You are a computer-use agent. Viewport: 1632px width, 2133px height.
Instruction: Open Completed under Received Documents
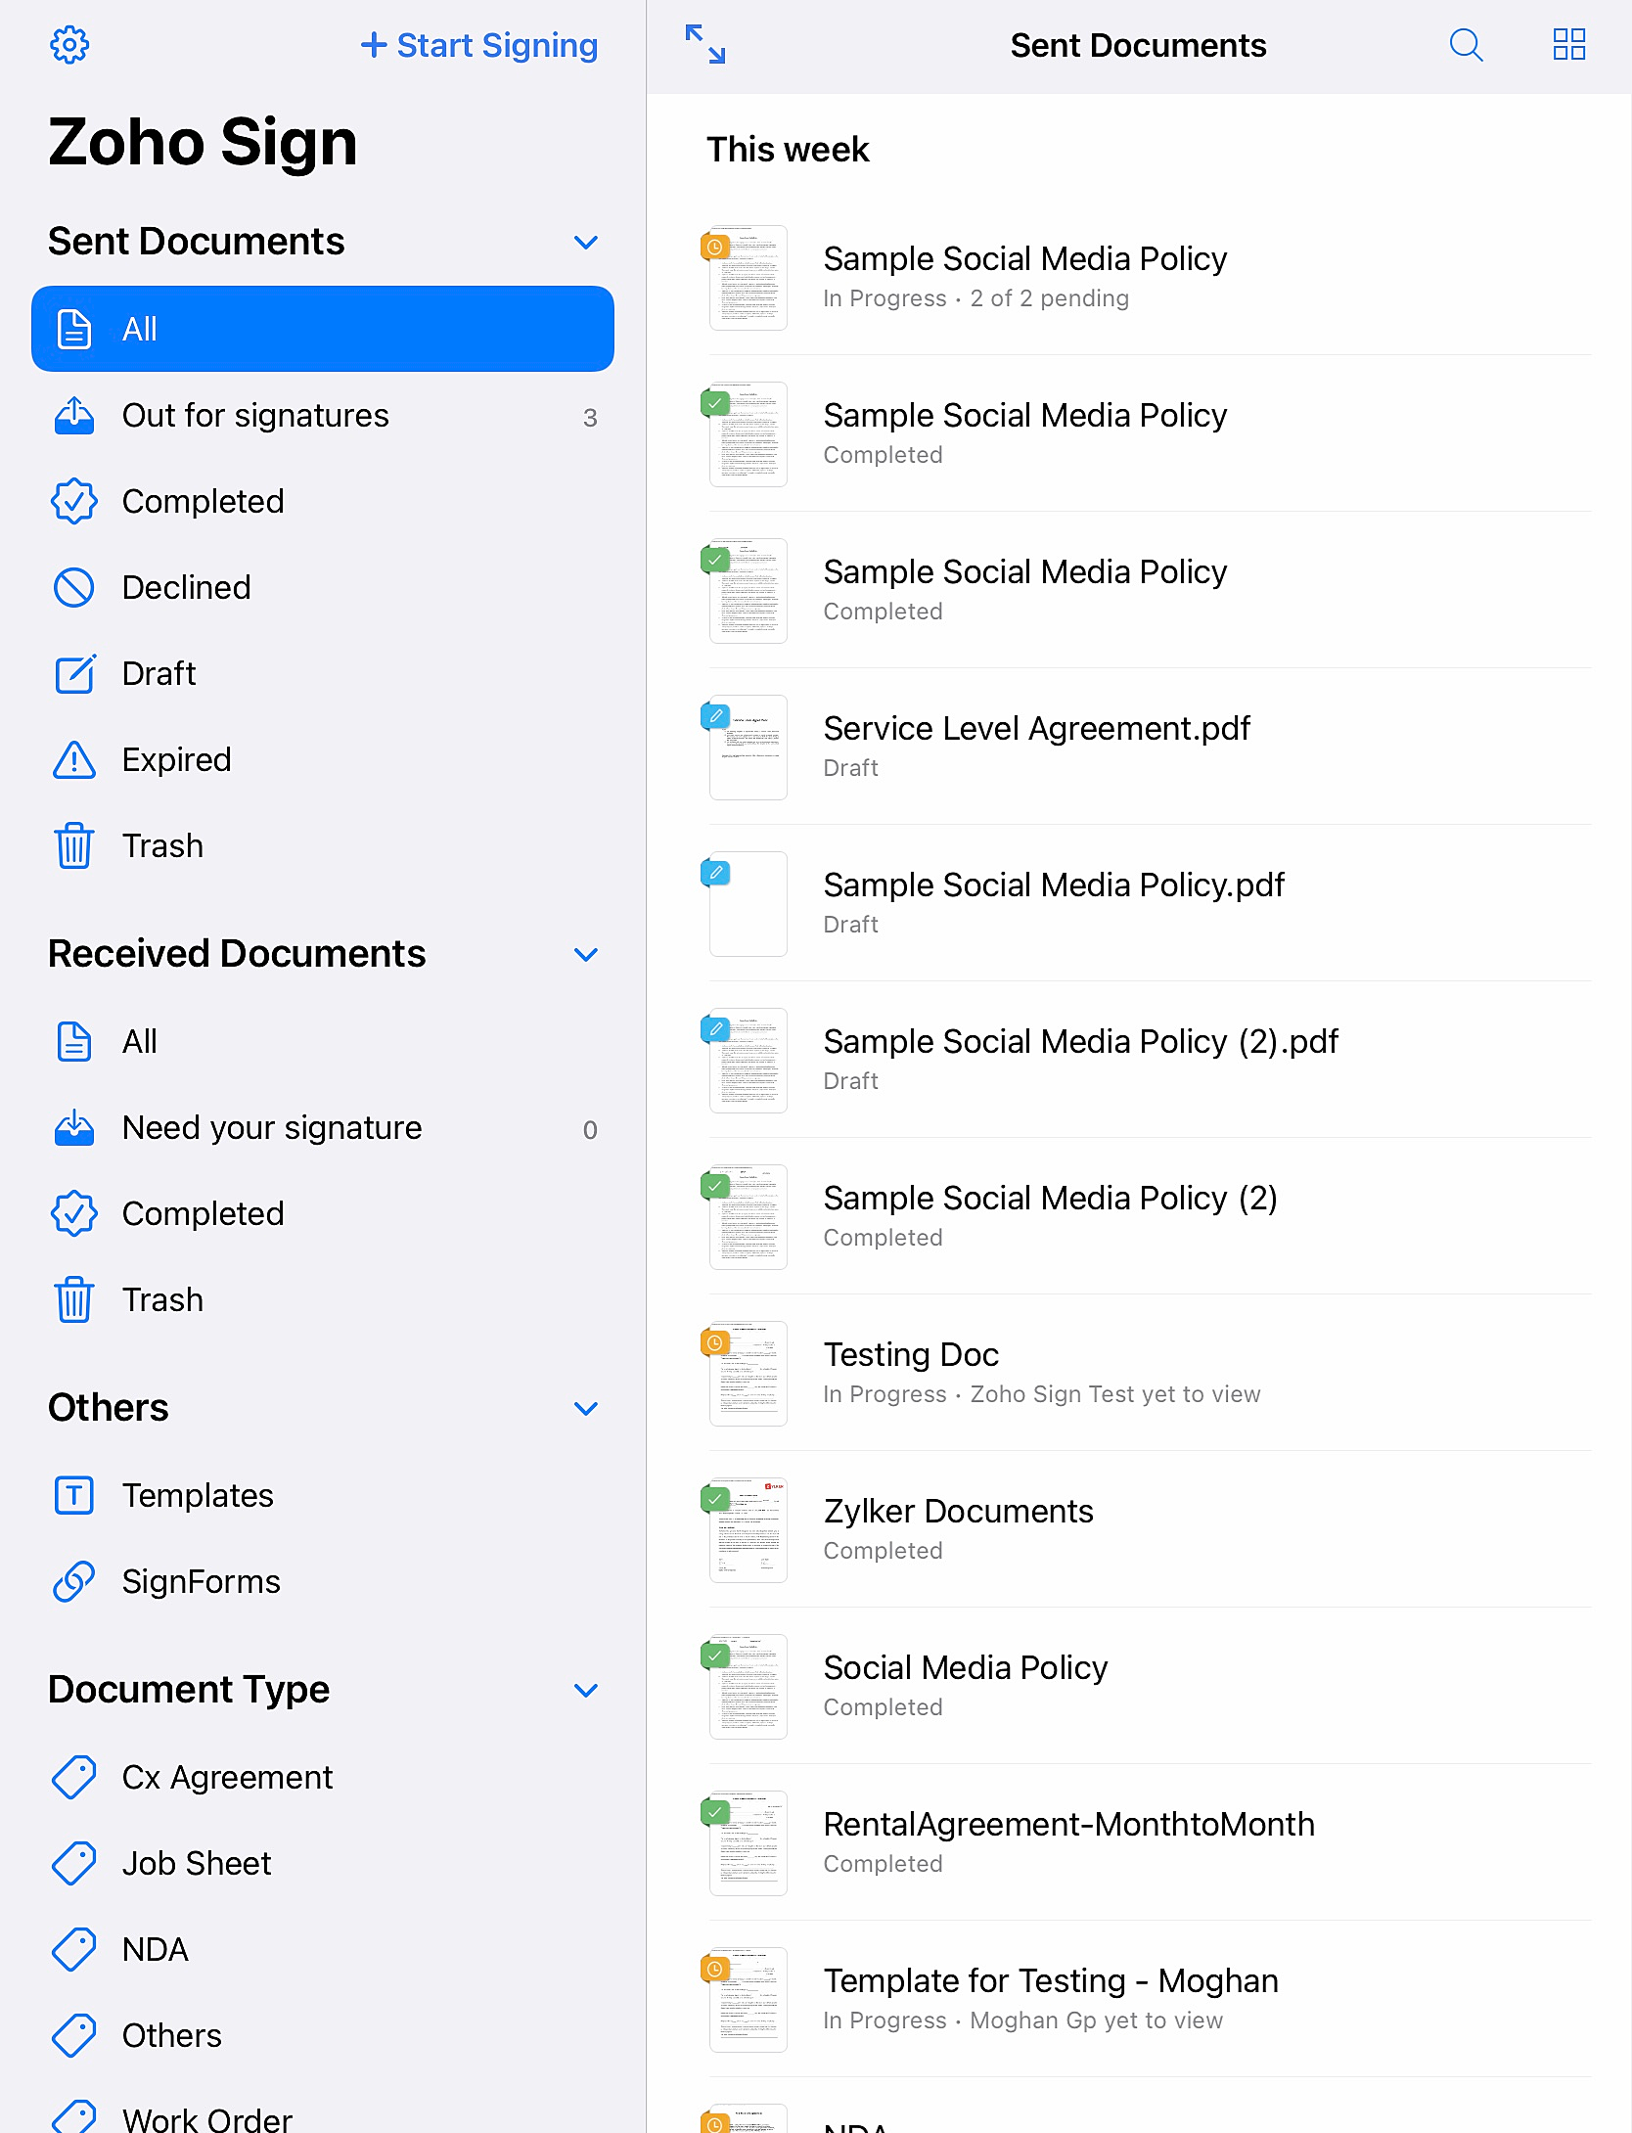pyautogui.click(x=323, y=1214)
